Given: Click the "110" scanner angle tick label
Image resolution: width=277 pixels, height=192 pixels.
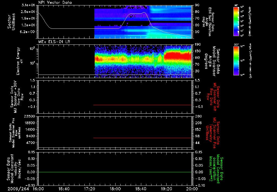Looking at the screenshot, I should tap(198, 58).
